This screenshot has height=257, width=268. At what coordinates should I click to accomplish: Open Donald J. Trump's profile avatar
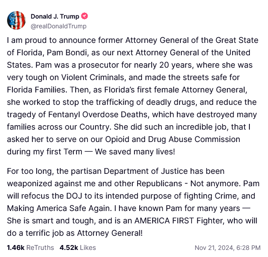[16, 20]
